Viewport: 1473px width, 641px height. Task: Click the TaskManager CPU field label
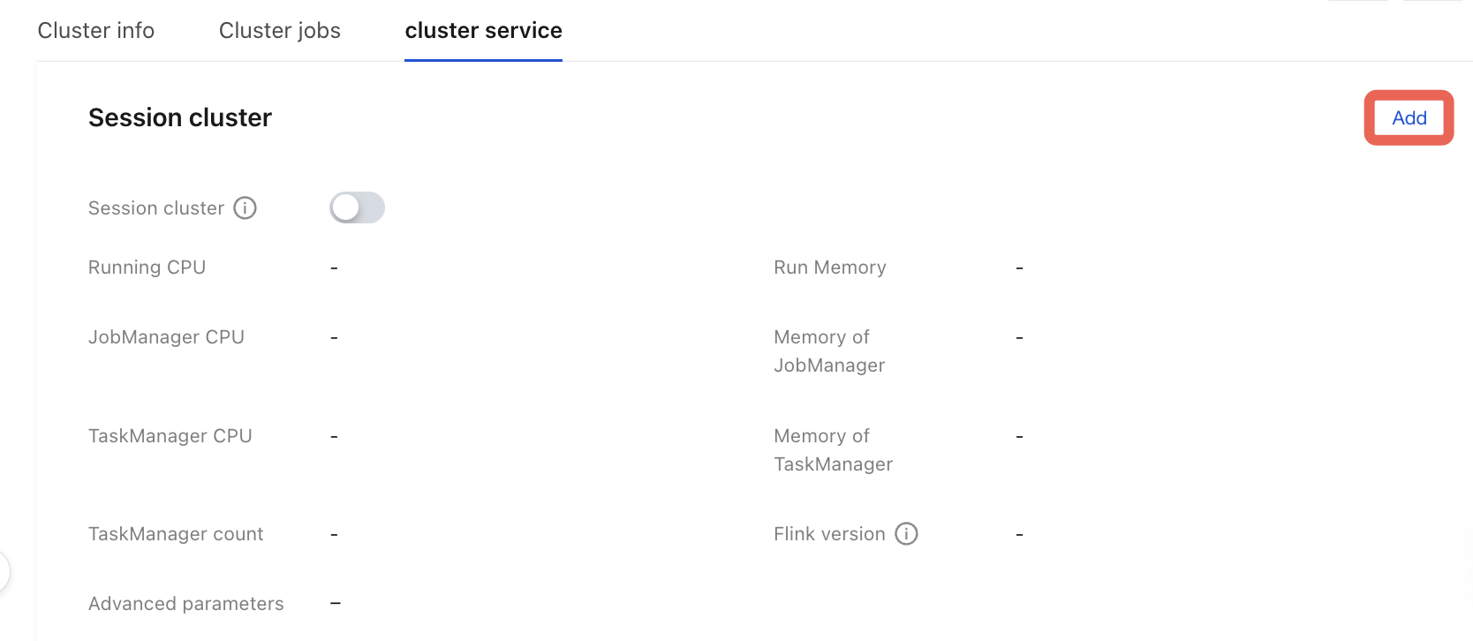170,436
